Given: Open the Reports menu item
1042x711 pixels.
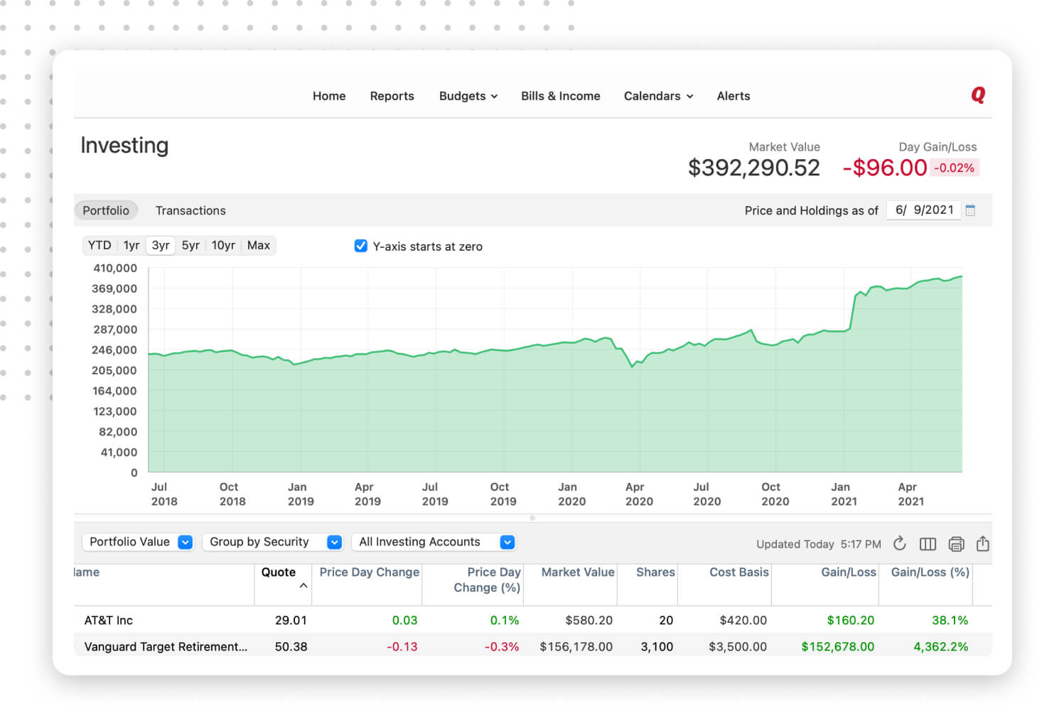Looking at the screenshot, I should tap(392, 96).
